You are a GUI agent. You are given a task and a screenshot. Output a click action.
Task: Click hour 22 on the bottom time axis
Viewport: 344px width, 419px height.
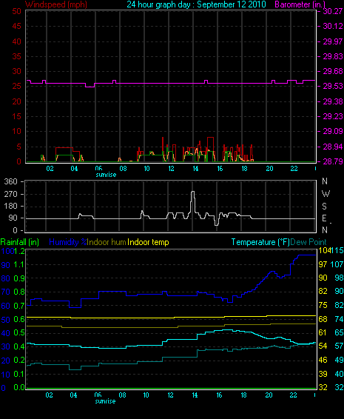click(293, 395)
